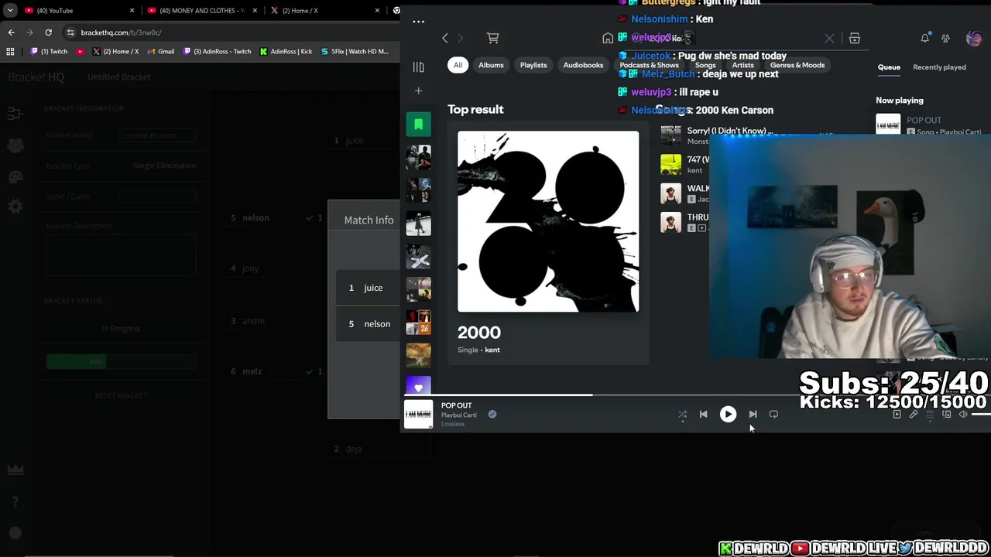Viewport: 991px width, 557px height.
Task: Filter search results by Audiobooks
Action: (x=583, y=65)
